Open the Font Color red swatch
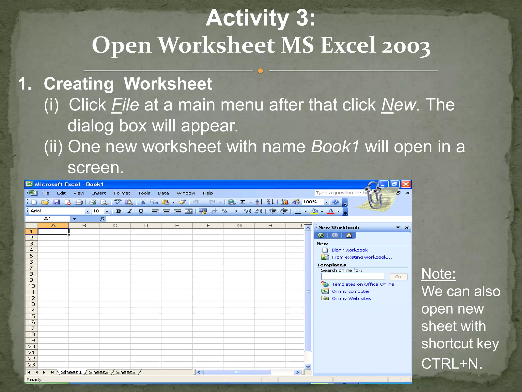 coord(331,212)
